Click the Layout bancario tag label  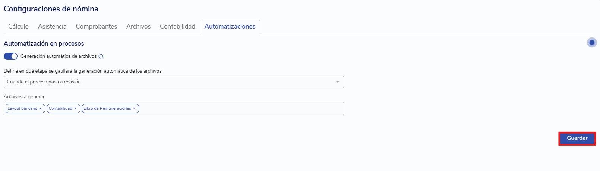(x=22, y=109)
